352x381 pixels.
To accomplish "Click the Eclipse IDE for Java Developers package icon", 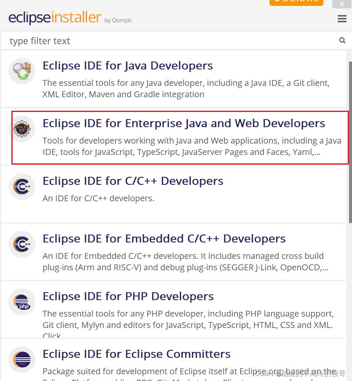I will click(22, 71).
